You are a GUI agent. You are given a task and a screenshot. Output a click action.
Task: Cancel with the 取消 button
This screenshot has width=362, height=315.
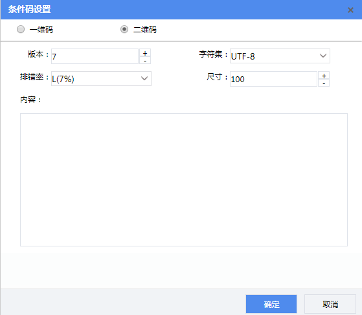click(x=330, y=304)
